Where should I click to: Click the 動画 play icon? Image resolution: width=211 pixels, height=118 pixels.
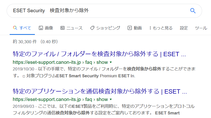pyautogui.click(x=130, y=28)
